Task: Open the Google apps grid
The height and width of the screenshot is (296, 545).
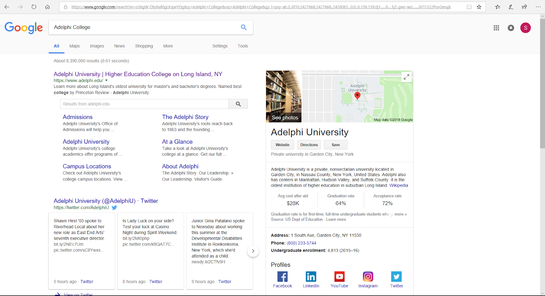Action: [x=496, y=28]
